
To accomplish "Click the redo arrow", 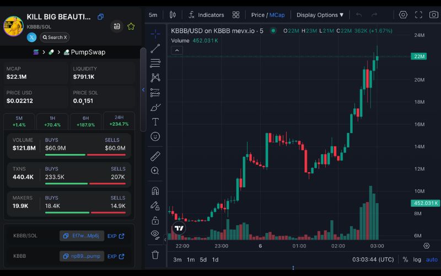I will pyautogui.click(x=374, y=15).
